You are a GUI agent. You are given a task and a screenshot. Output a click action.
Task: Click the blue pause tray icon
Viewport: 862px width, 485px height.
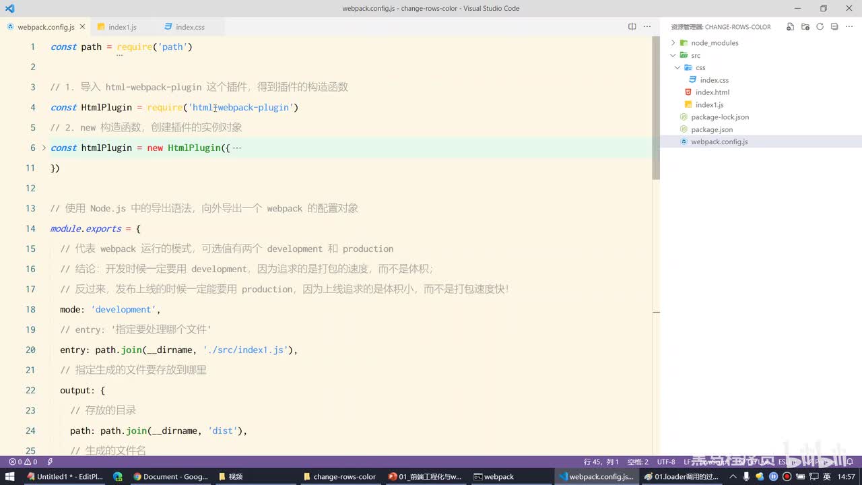(773, 476)
